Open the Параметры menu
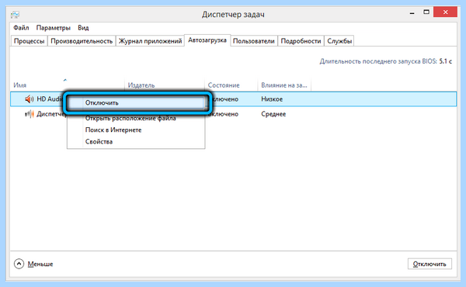 (53, 28)
